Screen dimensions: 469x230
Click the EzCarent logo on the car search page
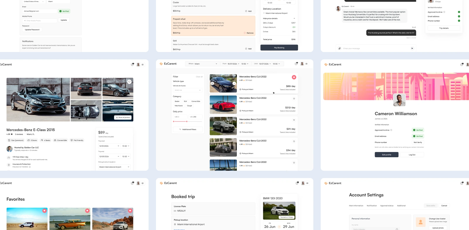[168, 64]
